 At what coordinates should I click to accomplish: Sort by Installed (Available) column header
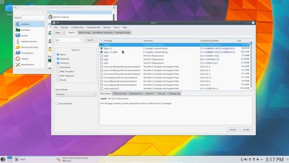(x=218, y=41)
